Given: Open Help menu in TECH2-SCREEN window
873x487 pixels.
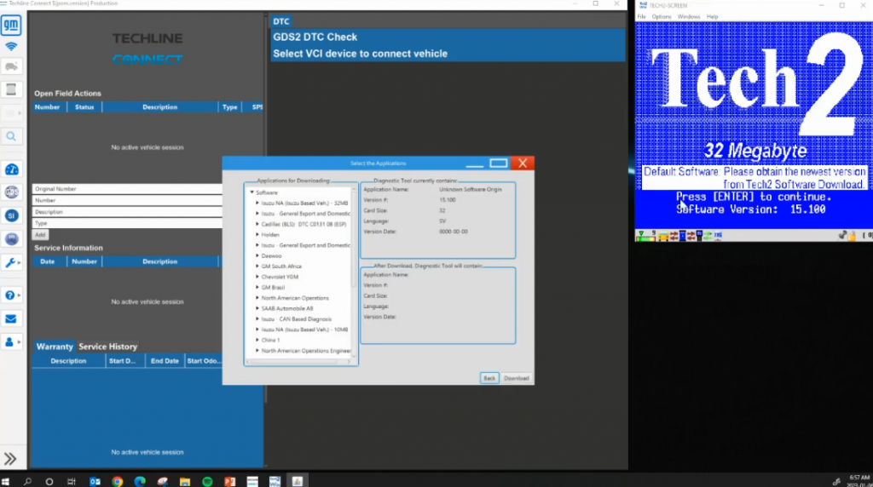Looking at the screenshot, I should coord(712,17).
